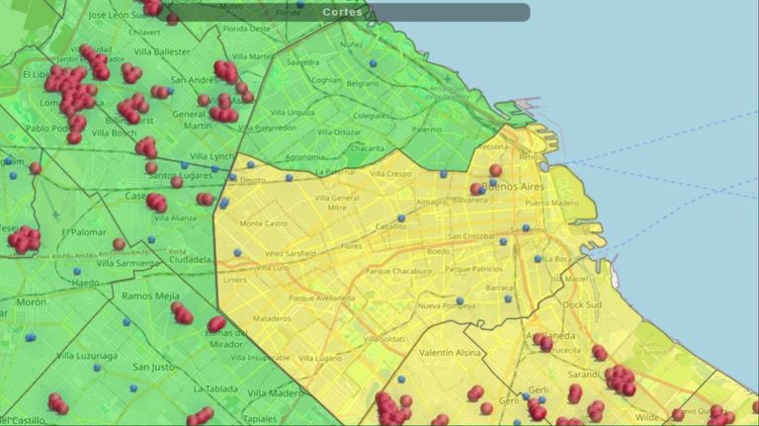
Task: Click the Parque Patricios label
Action: click(474, 269)
